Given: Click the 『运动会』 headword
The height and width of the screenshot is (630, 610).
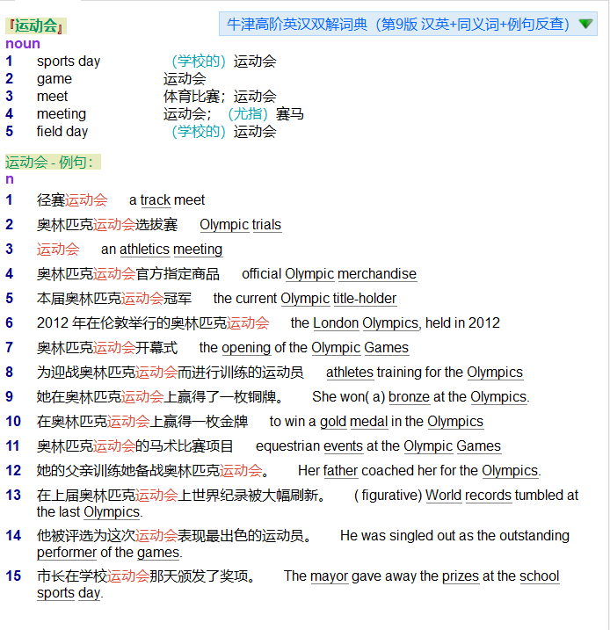Looking at the screenshot, I should click(x=36, y=25).
